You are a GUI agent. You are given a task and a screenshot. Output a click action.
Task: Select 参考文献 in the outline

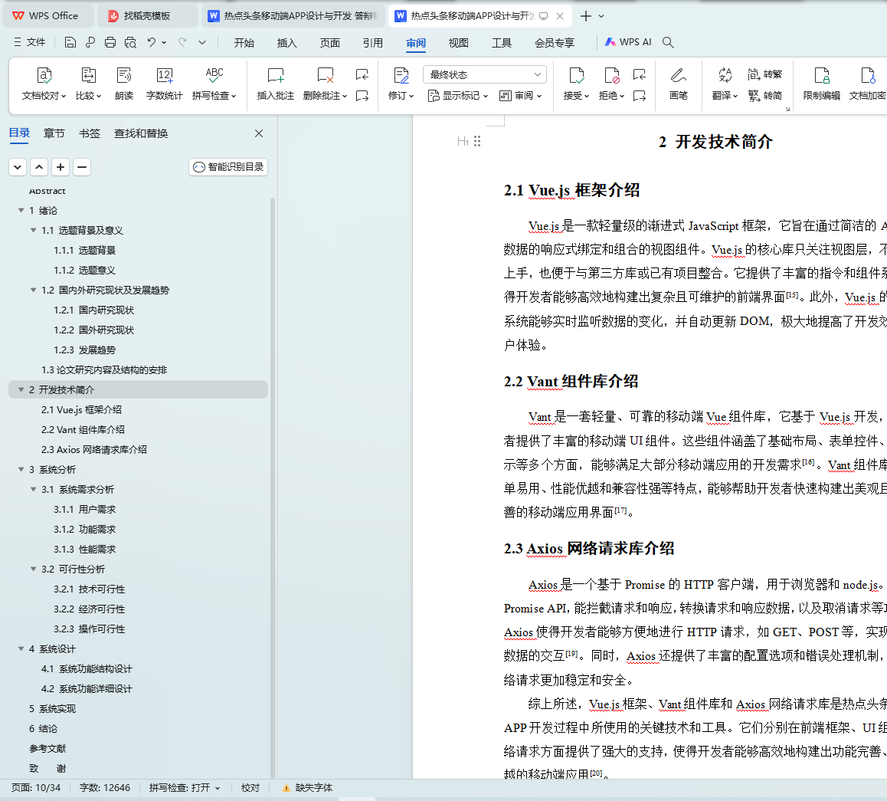pyautogui.click(x=47, y=748)
